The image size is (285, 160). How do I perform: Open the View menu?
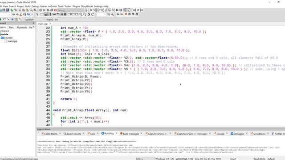tap(5, 6)
